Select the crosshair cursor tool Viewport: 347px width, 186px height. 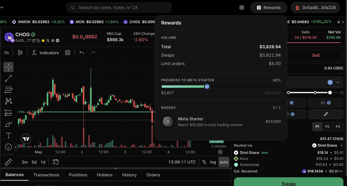8,67
